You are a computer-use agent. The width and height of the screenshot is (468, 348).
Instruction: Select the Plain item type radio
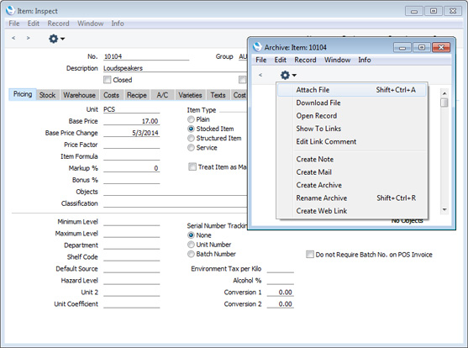click(x=191, y=119)
